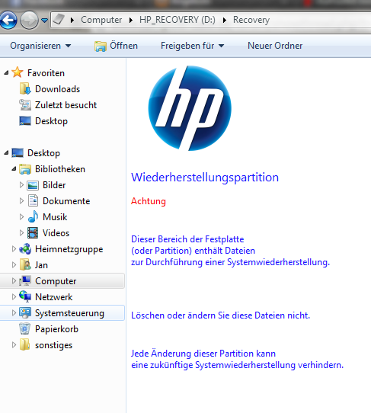Collapse the Bibliotheken node

(x=14, y=169)
